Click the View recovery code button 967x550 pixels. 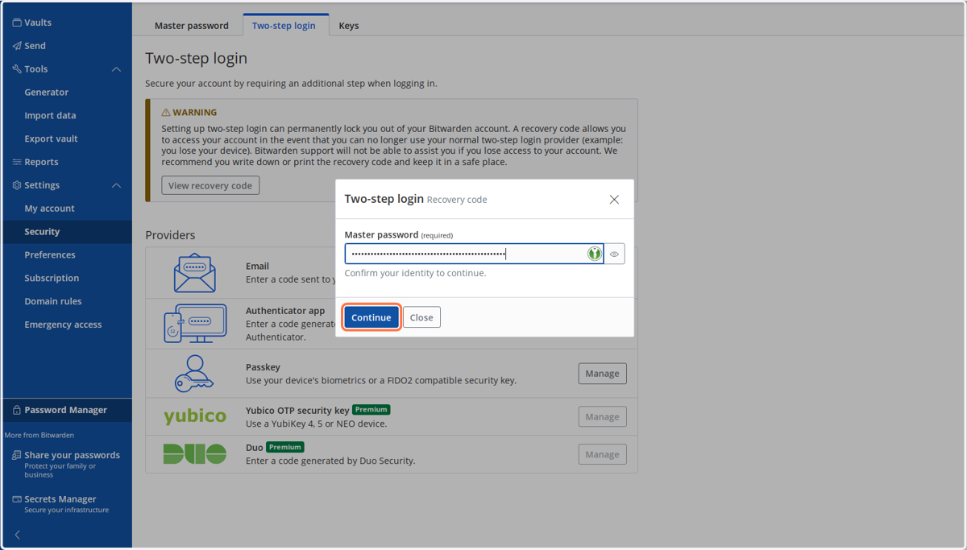pyautogui.click(x=210, y=185)
